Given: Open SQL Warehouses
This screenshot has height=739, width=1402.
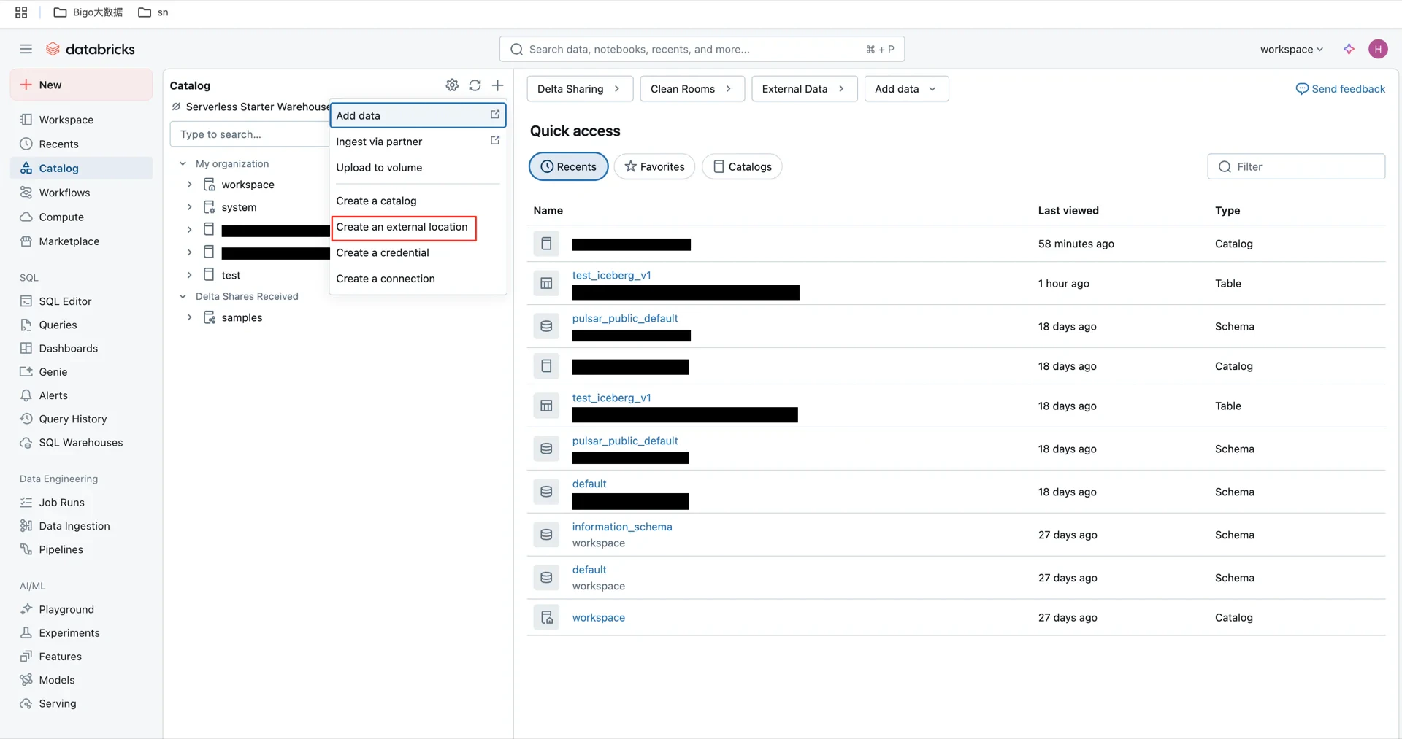Looking at the screenshot, I should (x=81, y=443).
